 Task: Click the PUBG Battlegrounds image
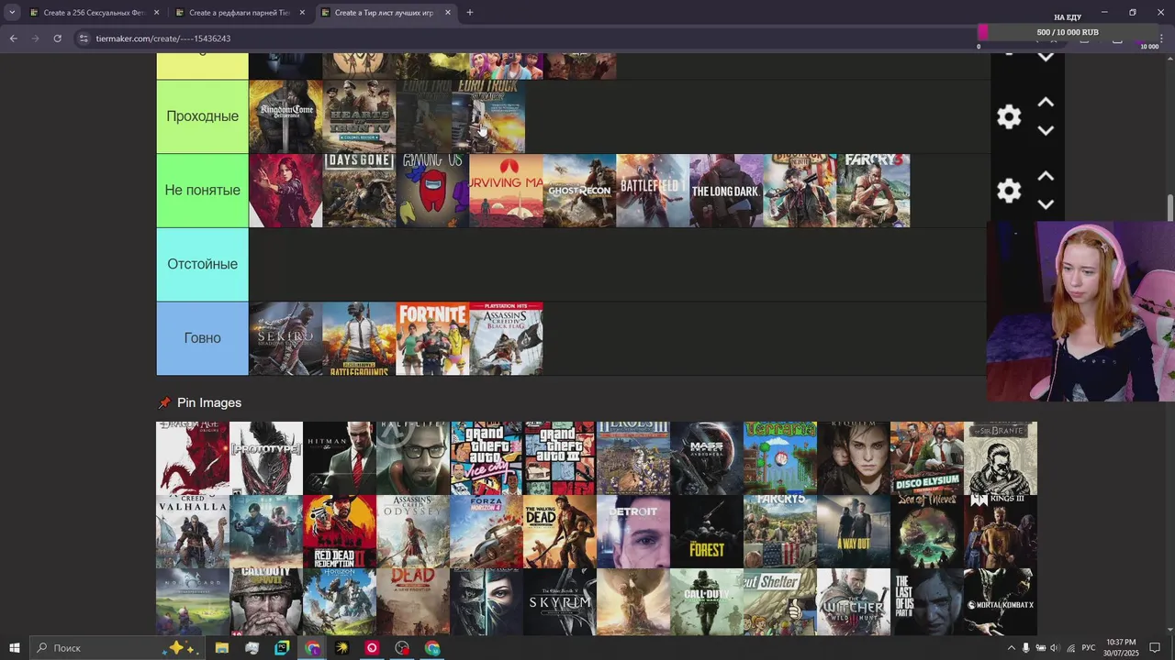[359, 338]
